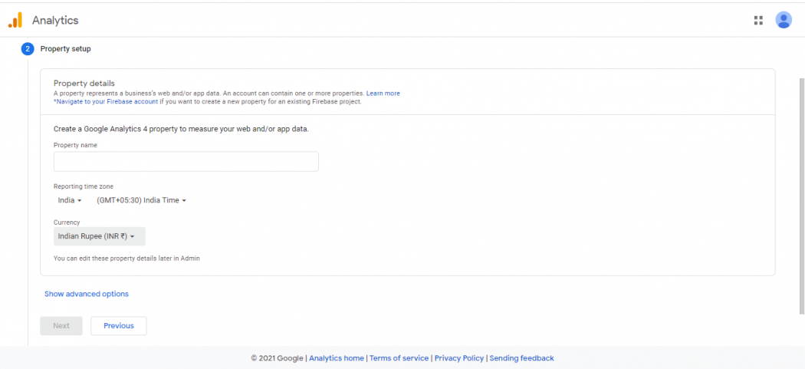Click the Analytics title text

[55, 21]
